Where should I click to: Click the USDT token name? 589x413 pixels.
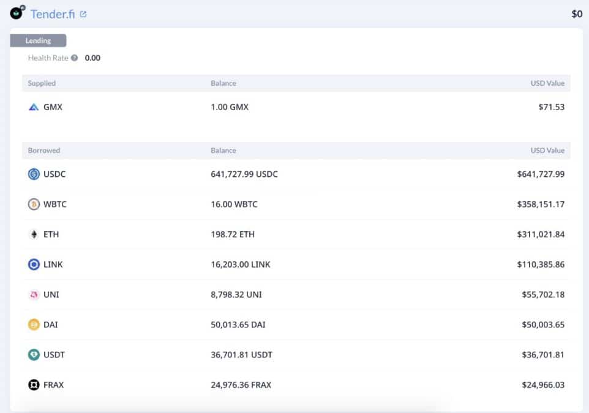pyautogui.click(x=54, y=354)
